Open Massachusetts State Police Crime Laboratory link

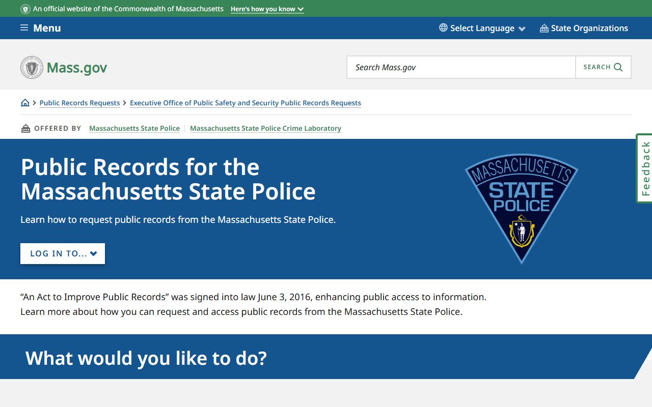click(x=265, y=128)
